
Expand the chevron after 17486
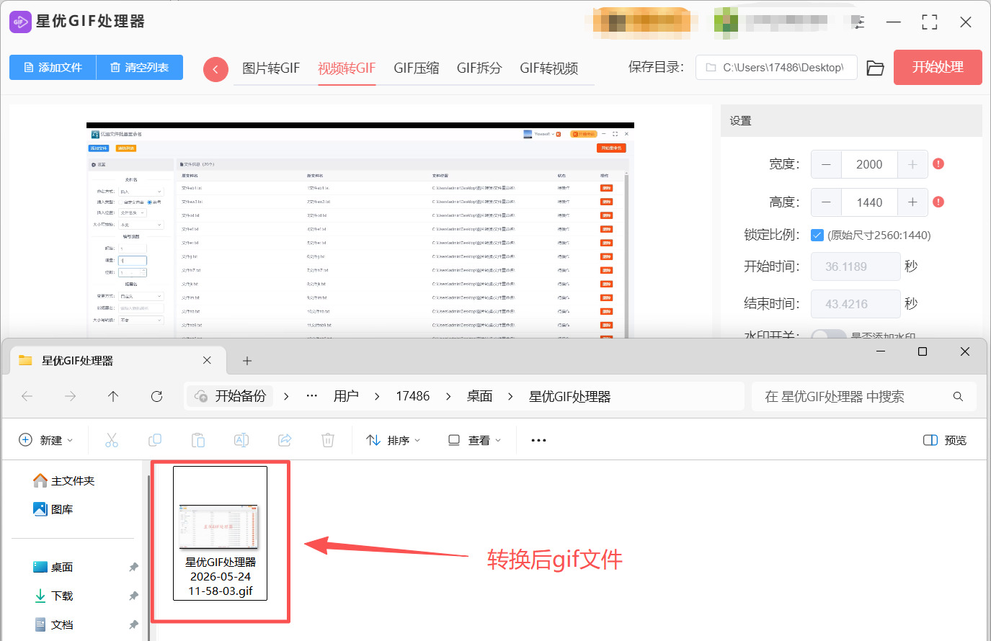pyautogui.click(x=448, y=396)
